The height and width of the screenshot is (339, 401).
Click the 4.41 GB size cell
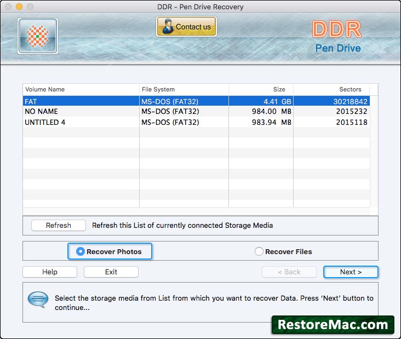click(261, 101)
